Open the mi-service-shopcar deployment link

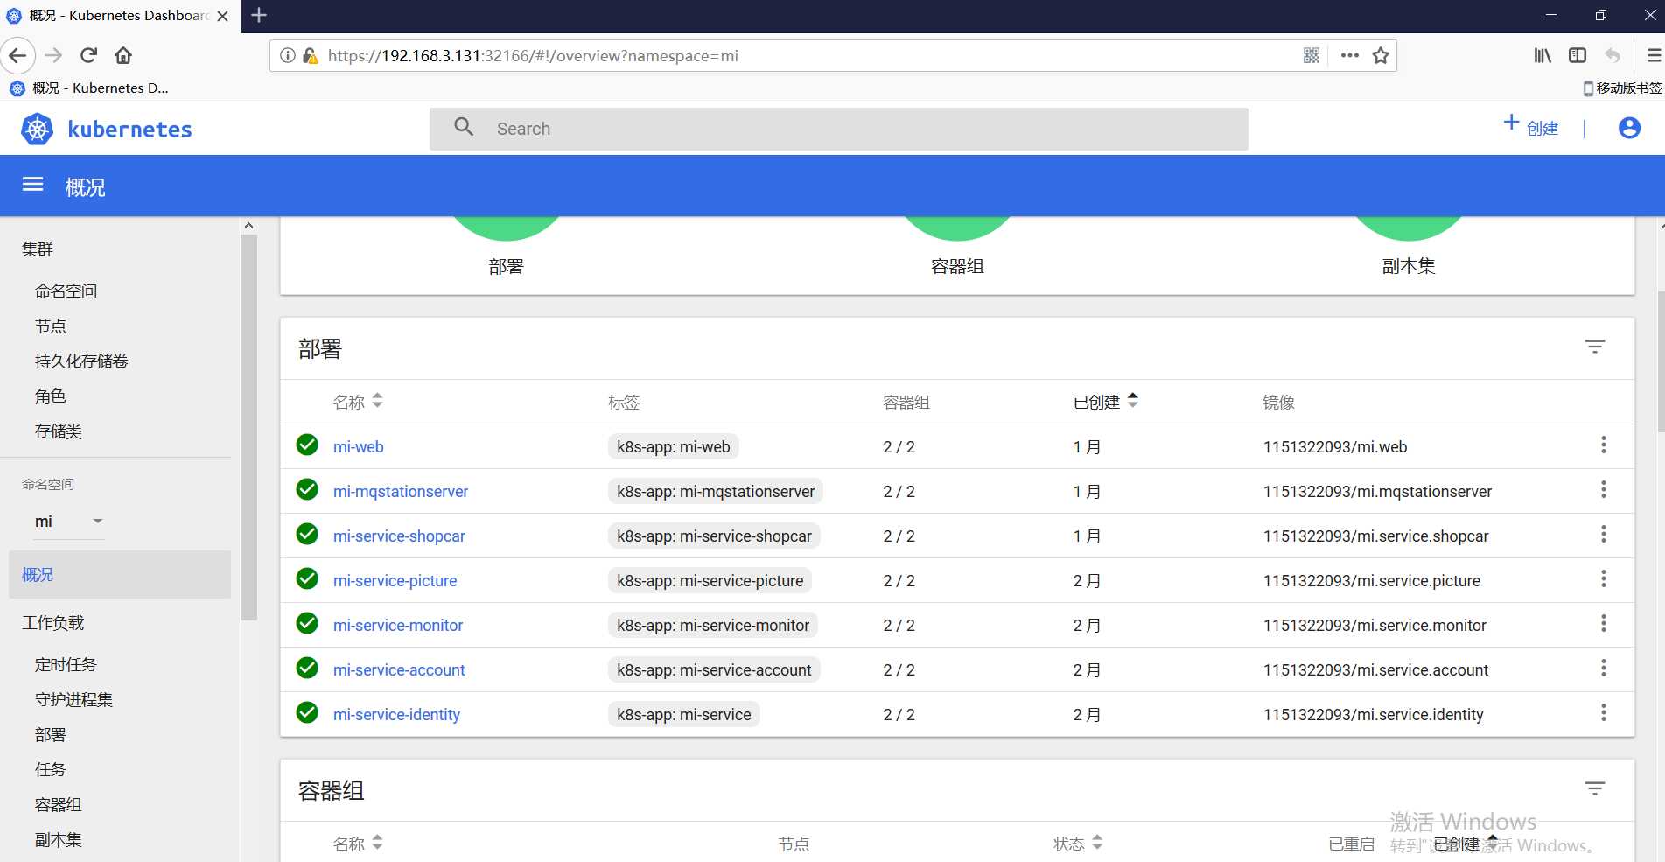(399, 536)
